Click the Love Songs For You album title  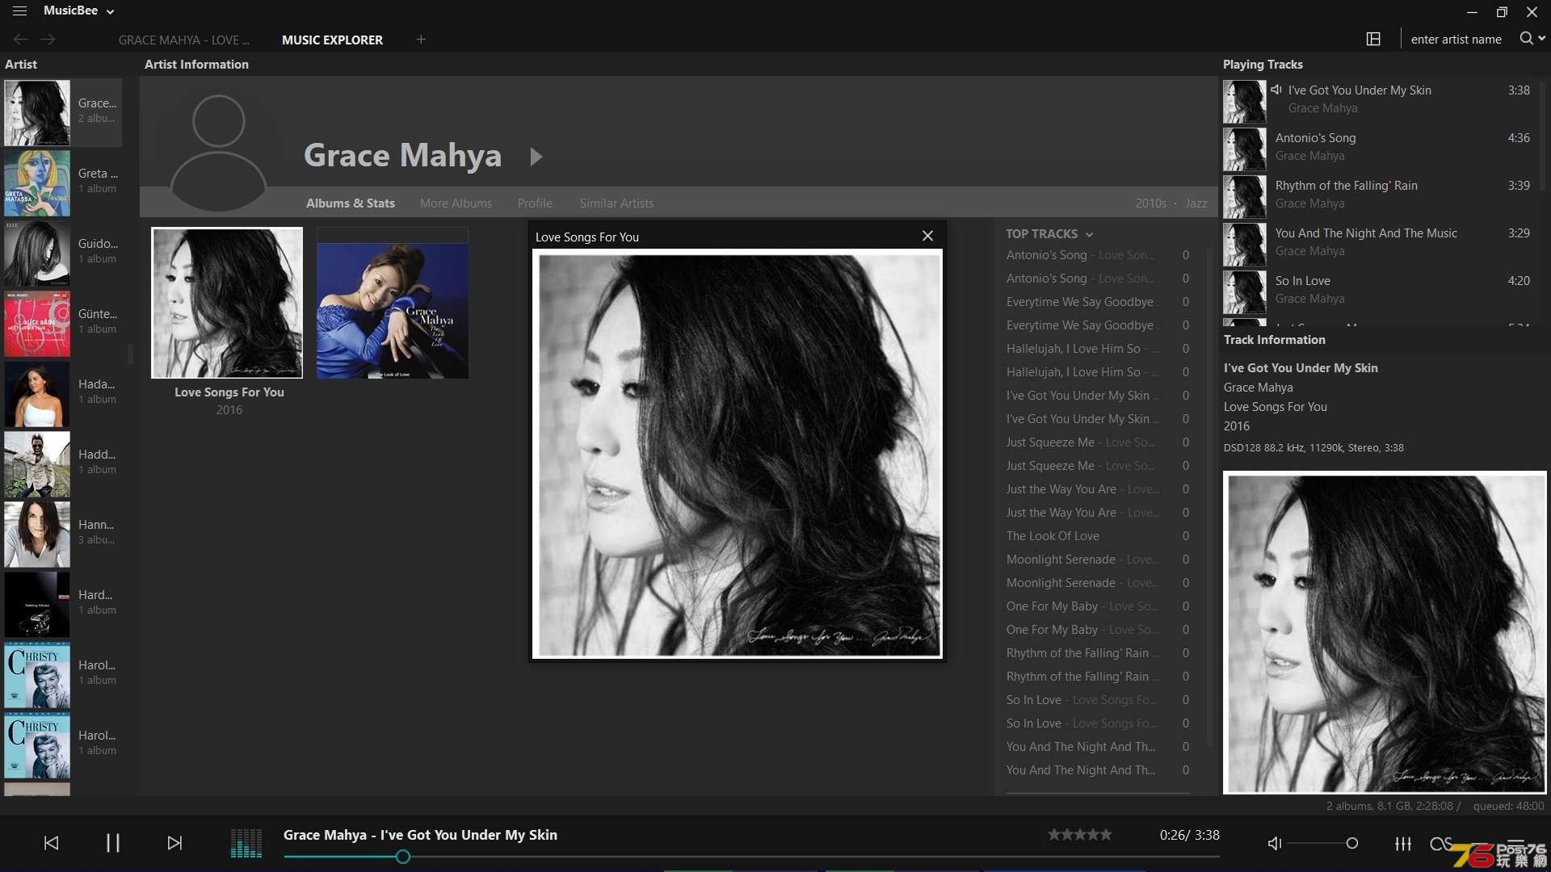[x=229, y=392]
